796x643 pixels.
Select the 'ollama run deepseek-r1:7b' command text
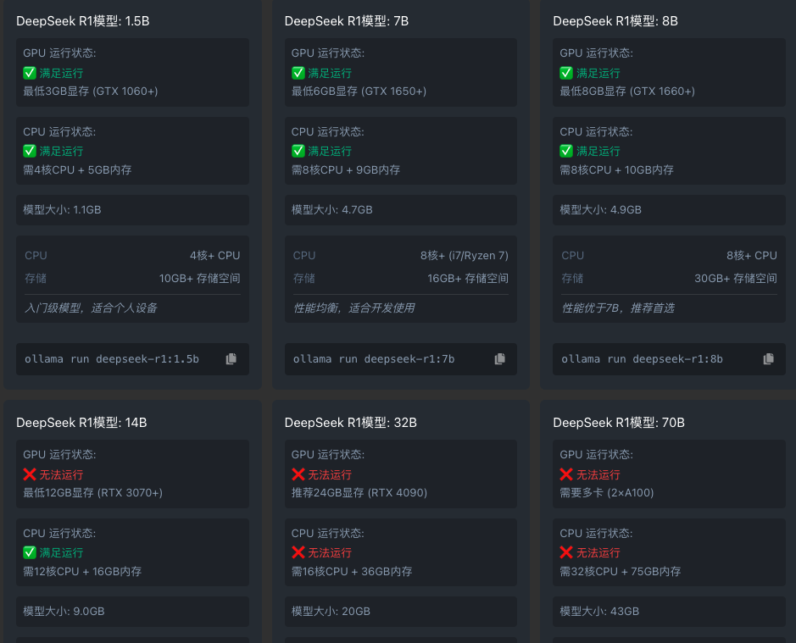374,359
